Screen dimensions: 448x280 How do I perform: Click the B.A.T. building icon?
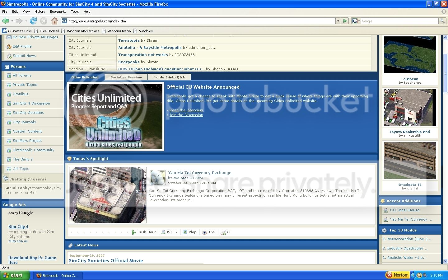pyautogui.click(x=163, y=232)
